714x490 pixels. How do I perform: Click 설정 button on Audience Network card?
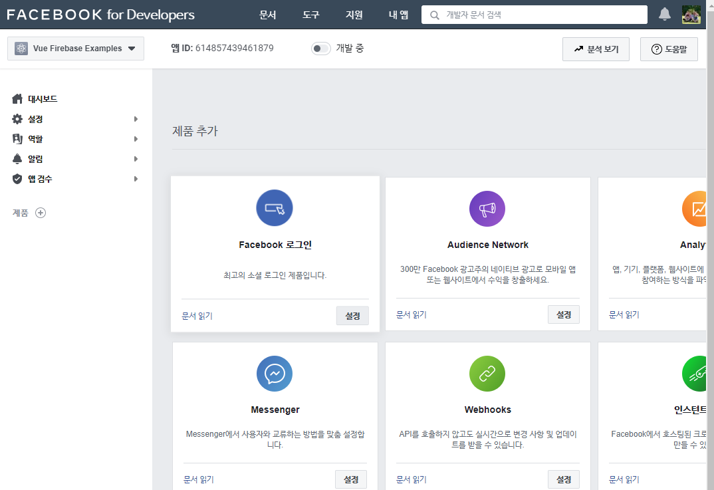pos(564,314)
